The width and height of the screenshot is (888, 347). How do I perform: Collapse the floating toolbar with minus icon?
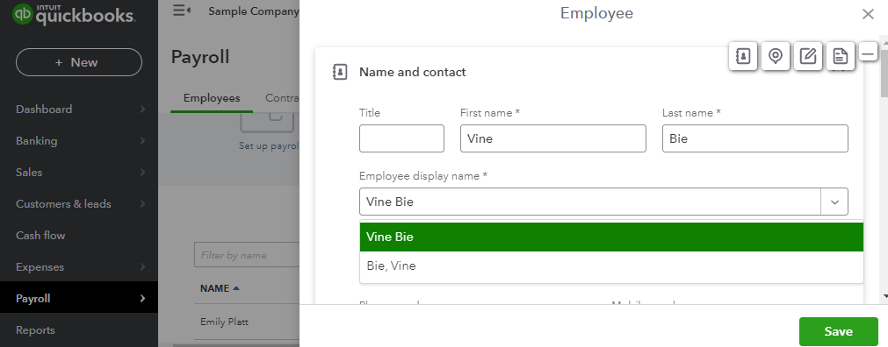pos(868,53)
